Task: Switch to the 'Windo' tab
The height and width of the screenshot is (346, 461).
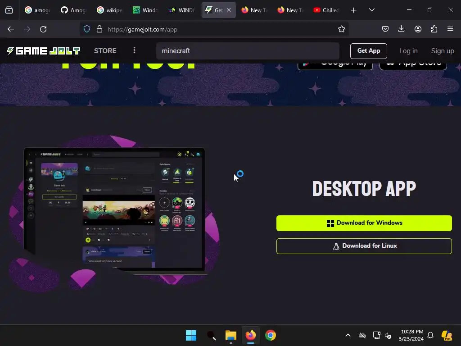Action: click(146, 10)
